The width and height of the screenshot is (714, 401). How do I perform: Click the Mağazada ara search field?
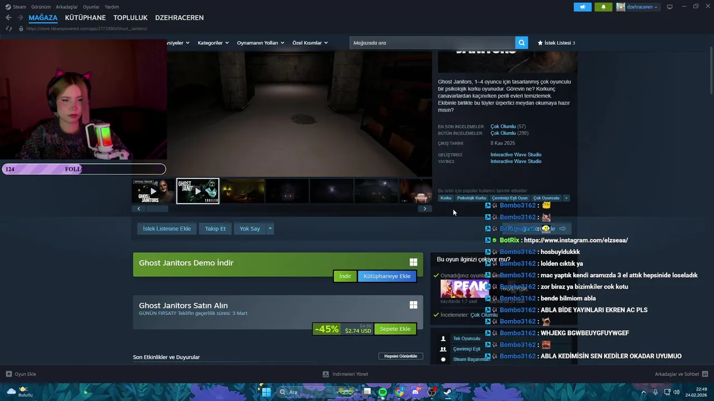[432, 43]
